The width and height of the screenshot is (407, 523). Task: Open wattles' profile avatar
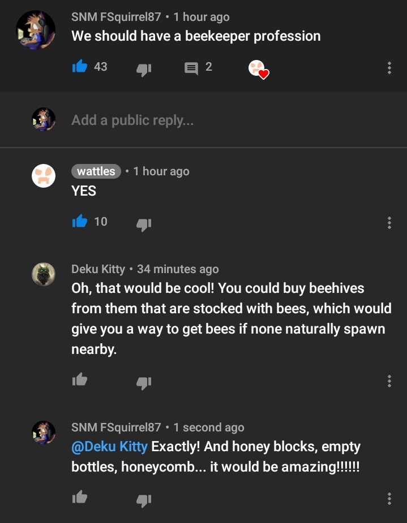[x=44, y=176]
